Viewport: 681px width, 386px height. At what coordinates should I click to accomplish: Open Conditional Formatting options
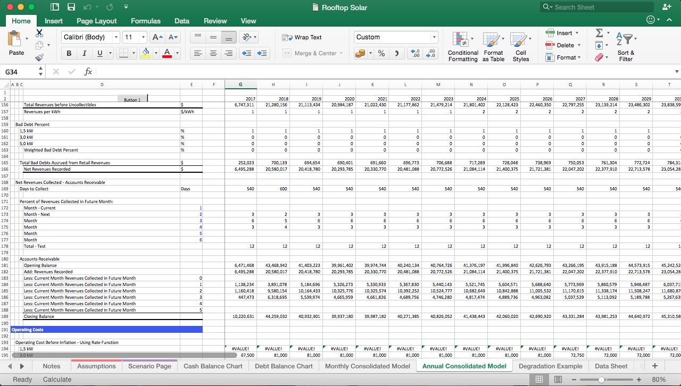(462, 46)
